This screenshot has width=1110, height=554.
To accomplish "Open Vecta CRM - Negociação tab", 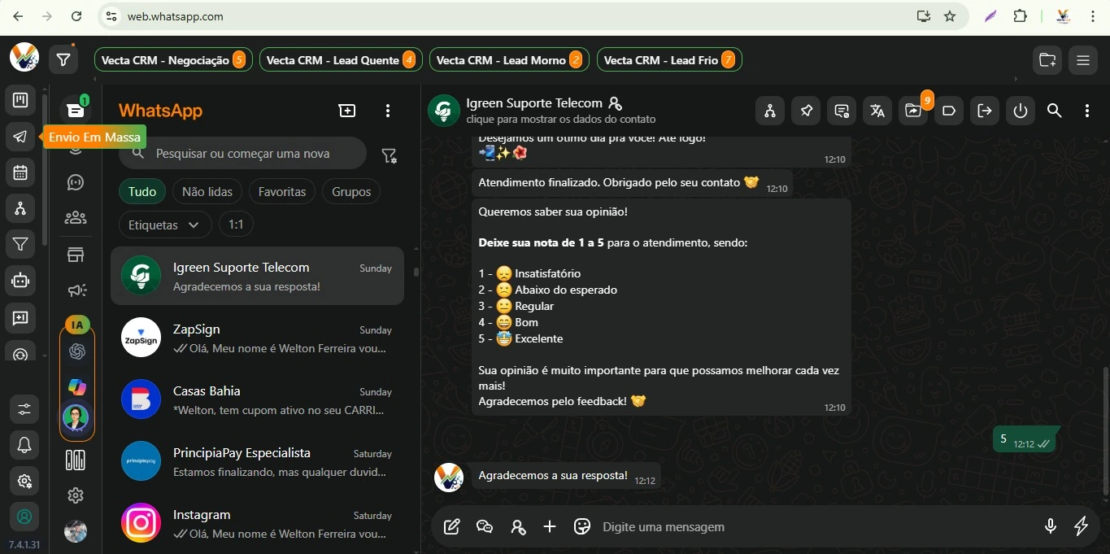I will pos(173,60).
